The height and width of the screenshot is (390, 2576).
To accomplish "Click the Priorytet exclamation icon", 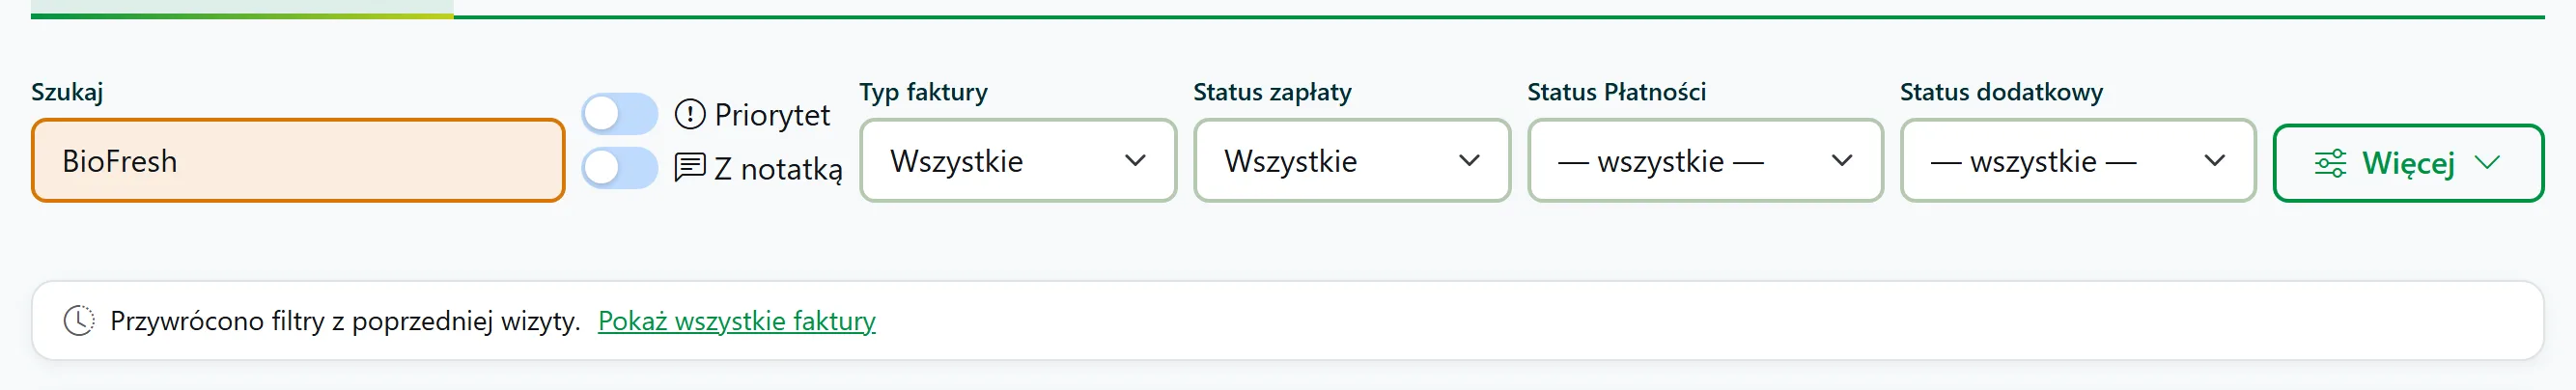I will 690,114.
